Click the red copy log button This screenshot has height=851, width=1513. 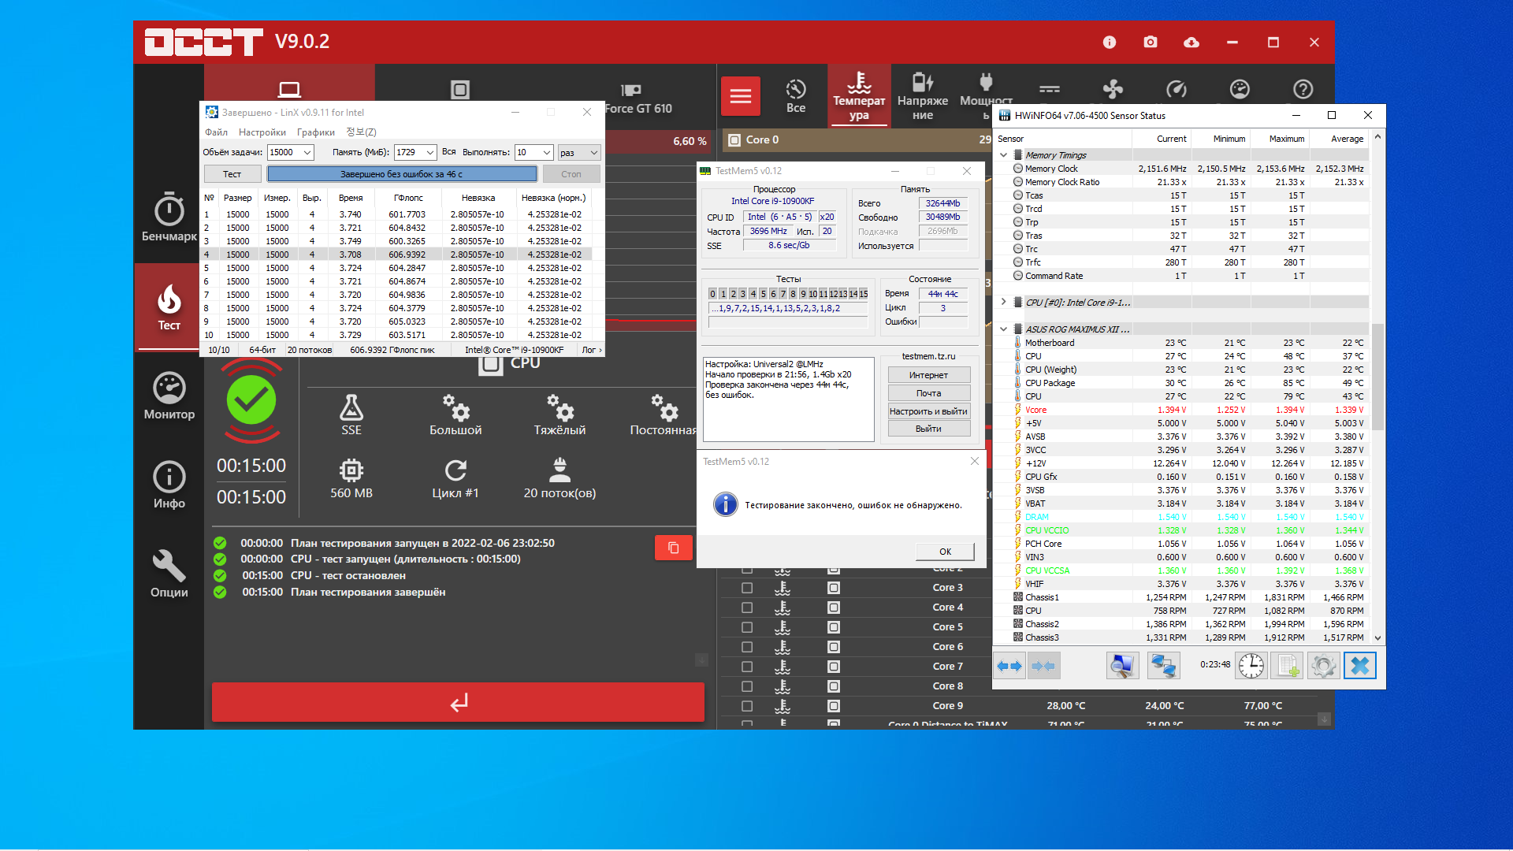point(673,548)
